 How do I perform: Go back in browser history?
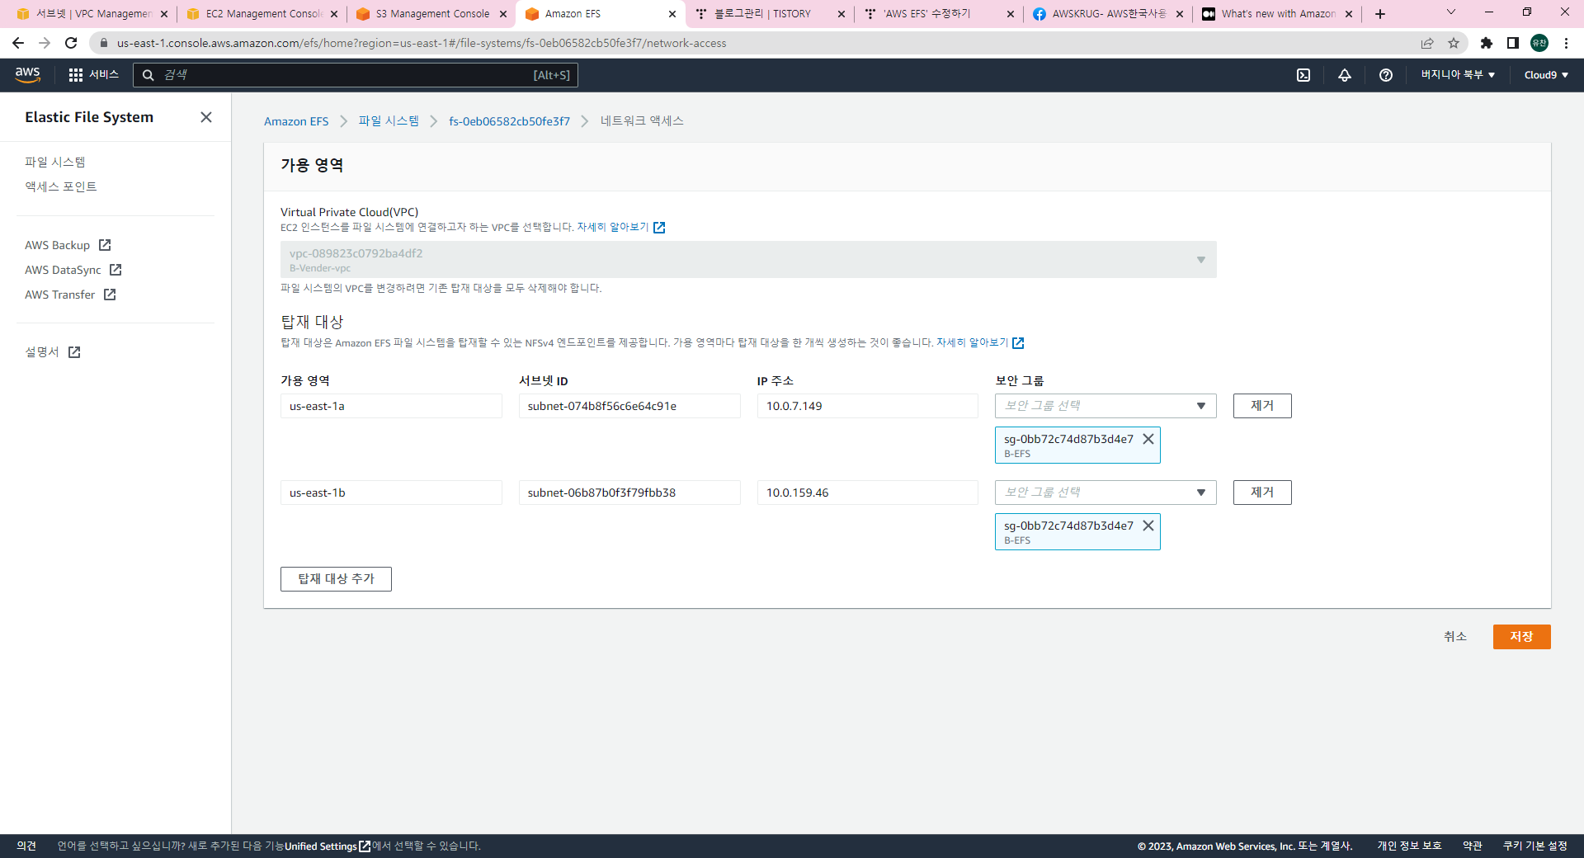[18, 43]
